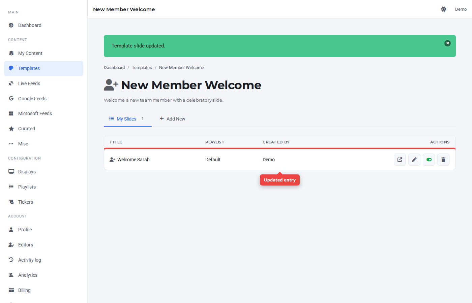Click the Google G icon
The image size is (472, 303).
(x=11, y=98)
